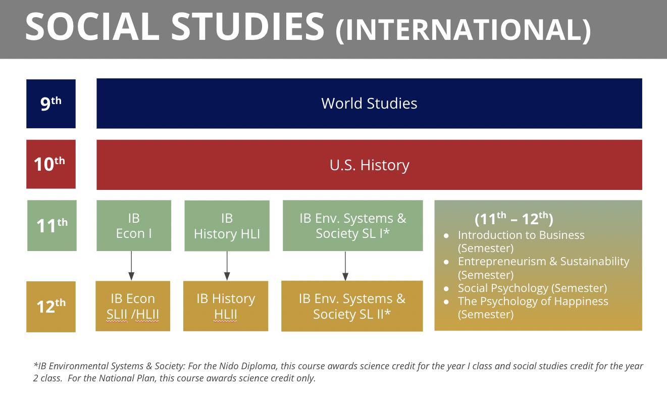667x397 pixels.
Task: Click the World Studies course bar
Action: pos(369,104)
